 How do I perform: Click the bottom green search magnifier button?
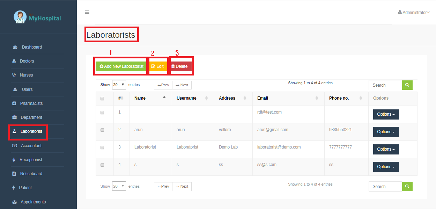tap(407, 186)
